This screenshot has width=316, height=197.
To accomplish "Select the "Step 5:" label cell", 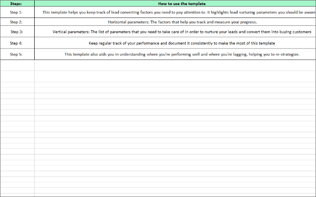I will pos(17,54).
